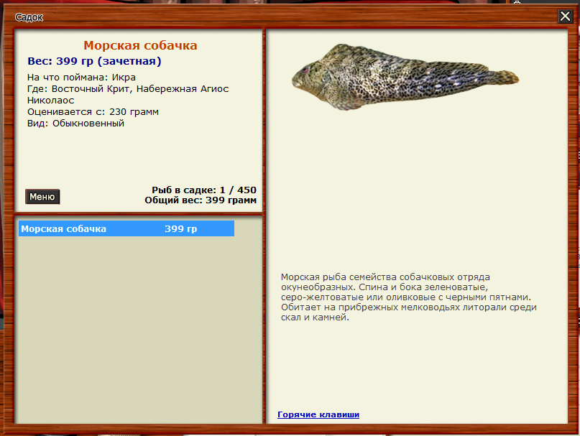The height and width of the screenshot is (436, 580).
Task: Click the На что поймана: Икра line
Action: tap(81, 78)
